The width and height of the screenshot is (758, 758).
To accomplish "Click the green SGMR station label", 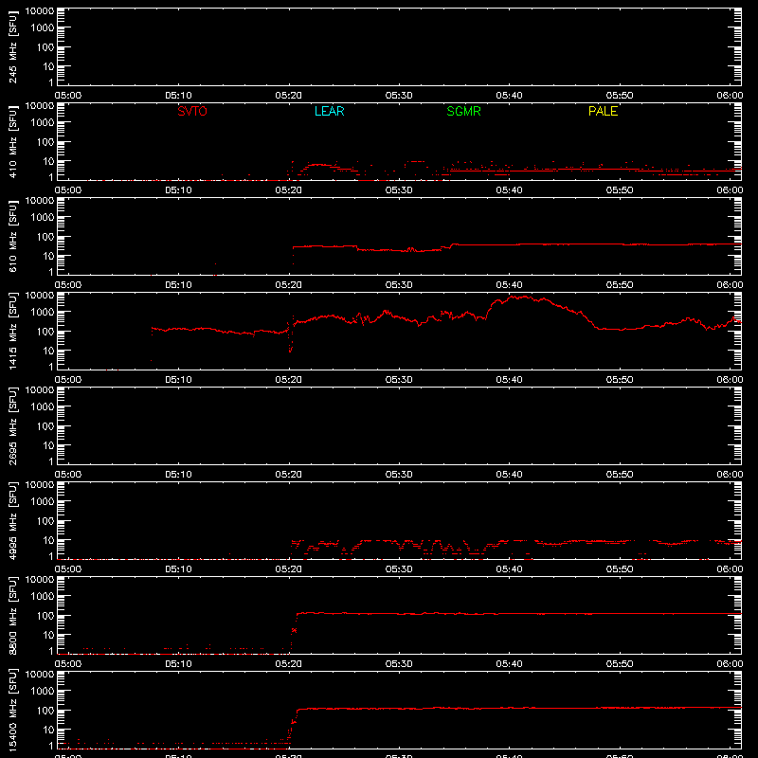I will tap(463, 111).
